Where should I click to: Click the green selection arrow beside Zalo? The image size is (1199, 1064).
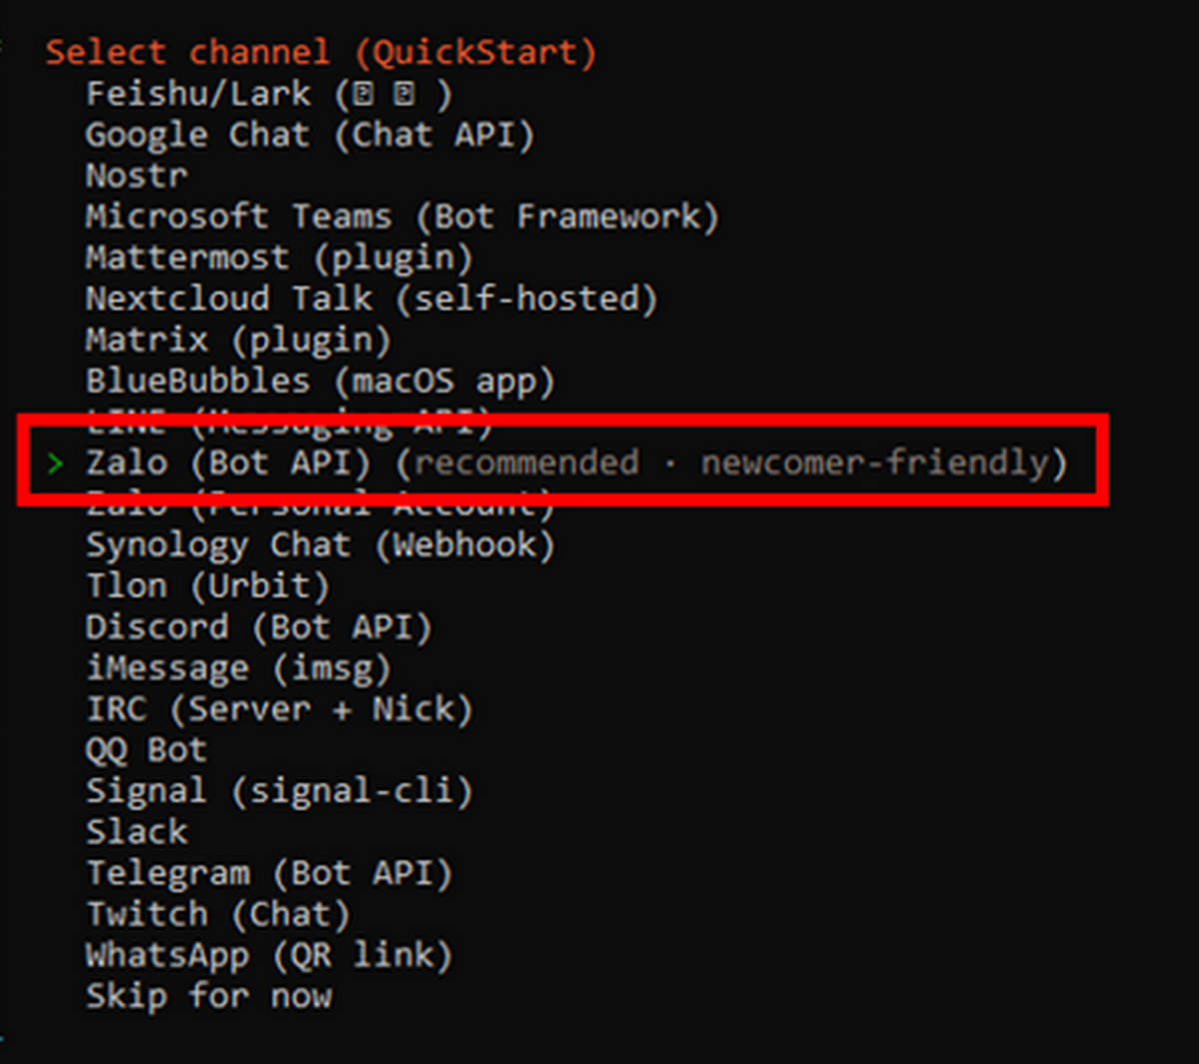pyautogui.click(x=56, y=463)
